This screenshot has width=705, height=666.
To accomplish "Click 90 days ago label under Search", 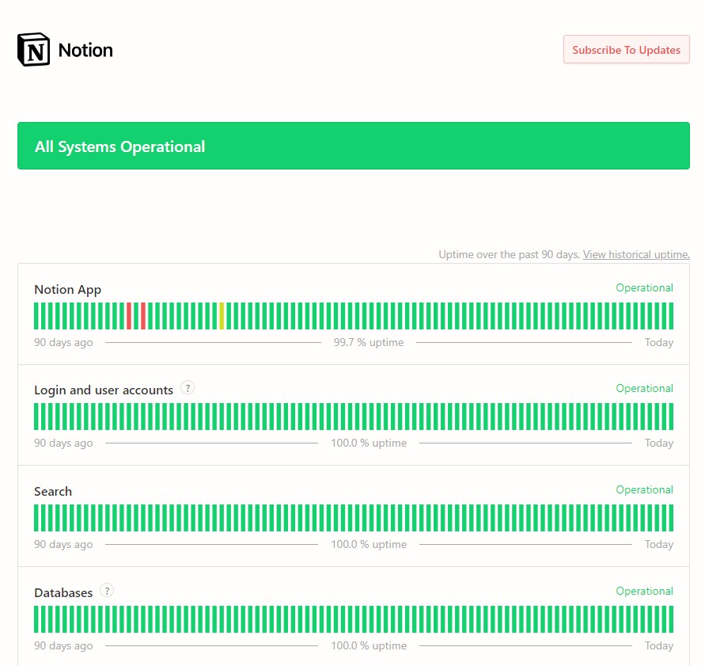I will tap(63, 545).
